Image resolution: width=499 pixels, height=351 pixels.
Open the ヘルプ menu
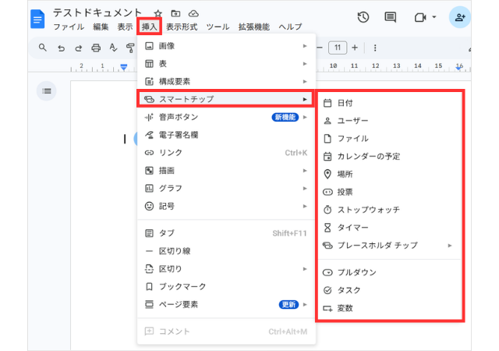[x=290, y=27]
